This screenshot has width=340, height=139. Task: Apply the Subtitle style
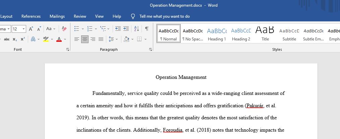(289, 33)
